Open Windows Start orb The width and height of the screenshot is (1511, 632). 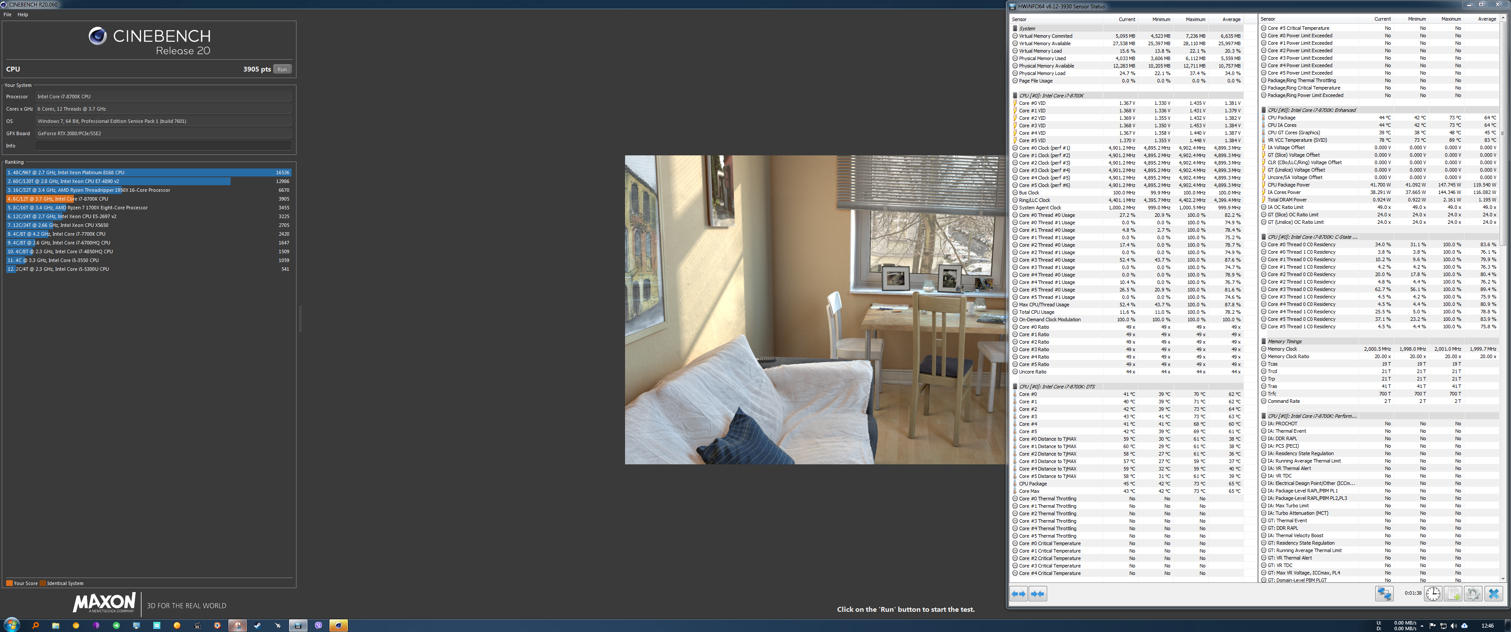click(x=11, y=625)
